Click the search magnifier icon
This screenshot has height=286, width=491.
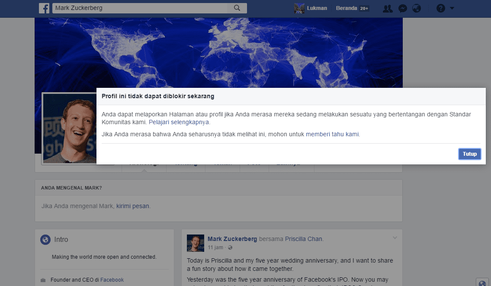point(237,8)
